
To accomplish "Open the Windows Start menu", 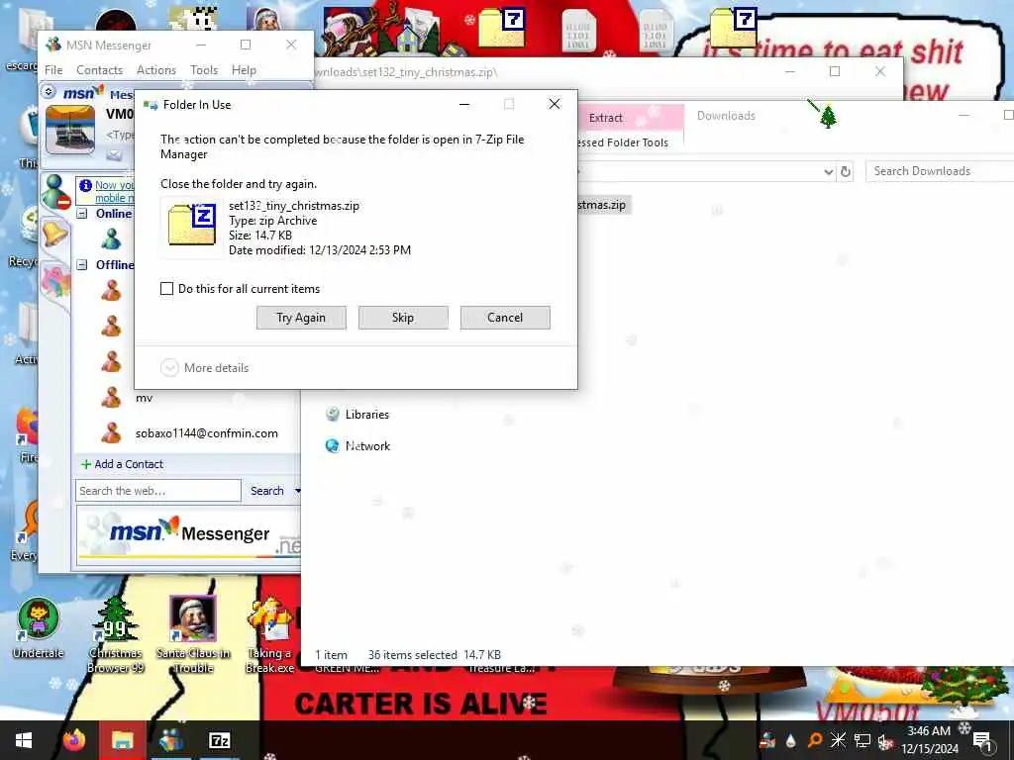I will tap(24, 740).
